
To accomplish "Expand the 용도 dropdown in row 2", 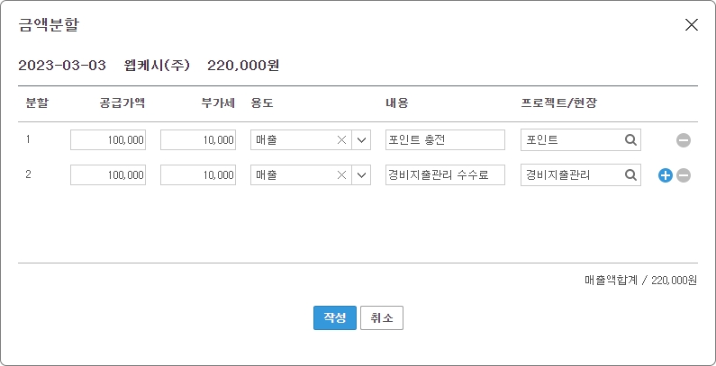I will 361,175.
